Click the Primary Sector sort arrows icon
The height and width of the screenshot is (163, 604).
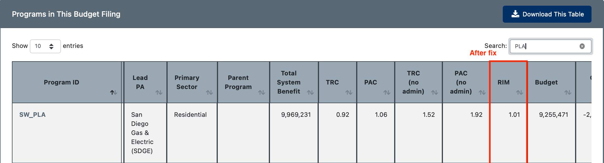(x=209, y=92)
